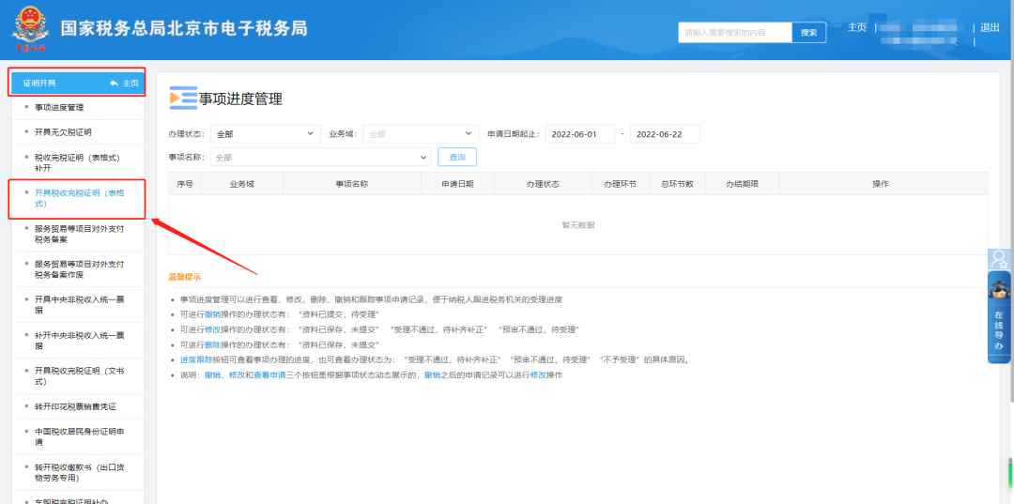Open the 办理状态 dropdown
Screen dimensions: 1014x504
pos(265,134)
